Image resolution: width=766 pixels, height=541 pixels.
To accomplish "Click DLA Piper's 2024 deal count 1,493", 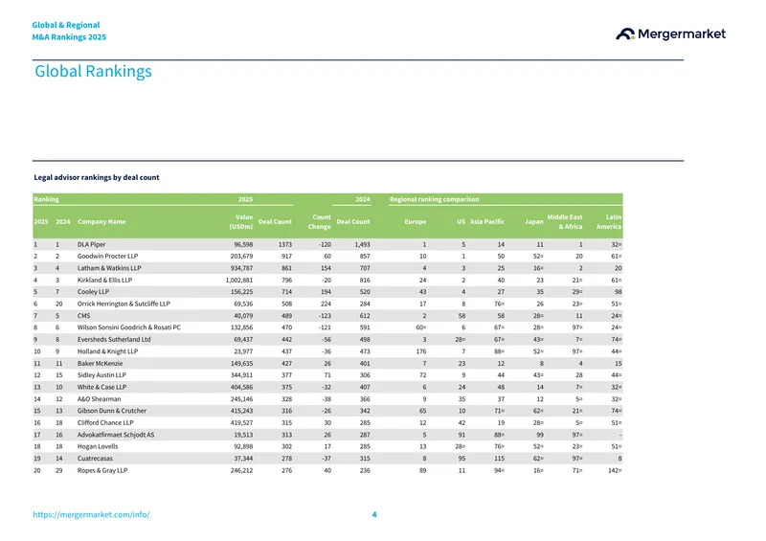I will 362,244.
